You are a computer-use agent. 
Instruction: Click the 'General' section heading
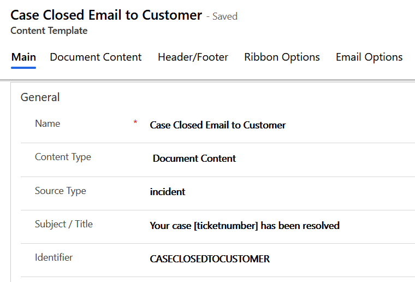click(x=40, y=97)
